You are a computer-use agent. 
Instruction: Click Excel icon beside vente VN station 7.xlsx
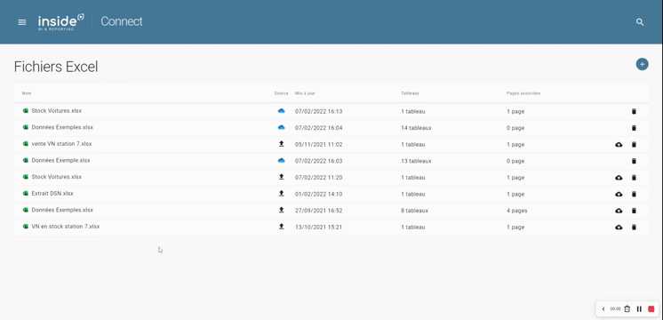26,144
